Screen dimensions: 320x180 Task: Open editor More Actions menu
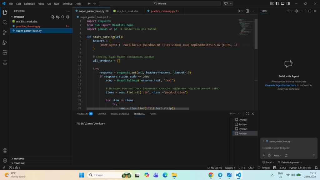[x=252, y=11]
